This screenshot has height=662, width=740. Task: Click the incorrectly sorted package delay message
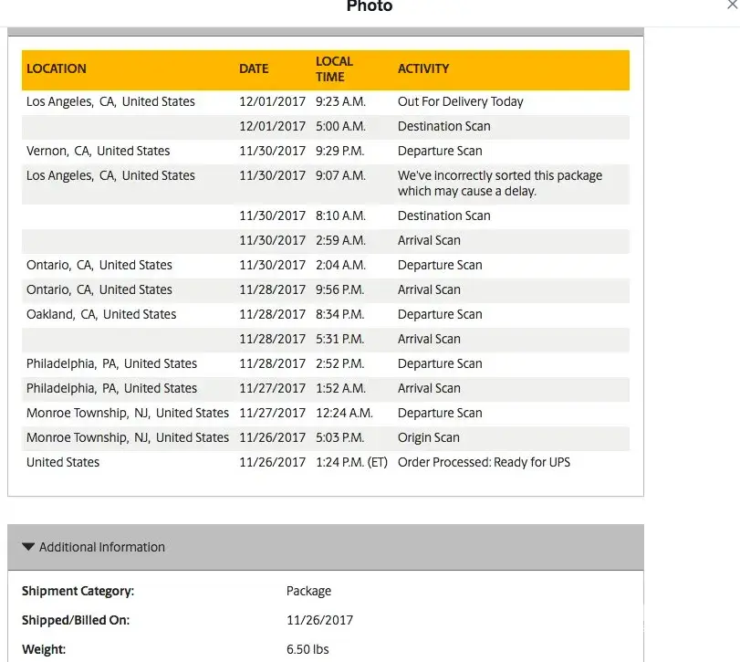tap(500, 184)
